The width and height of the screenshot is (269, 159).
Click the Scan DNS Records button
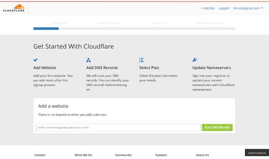coord(217,127)
